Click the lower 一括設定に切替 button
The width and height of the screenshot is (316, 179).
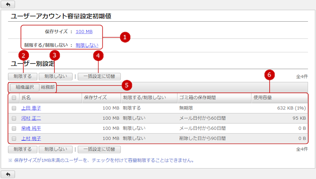pos(99,149)
